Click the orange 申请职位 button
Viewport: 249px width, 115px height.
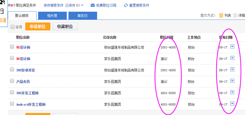pyautogui.click(x=38, y=26)
